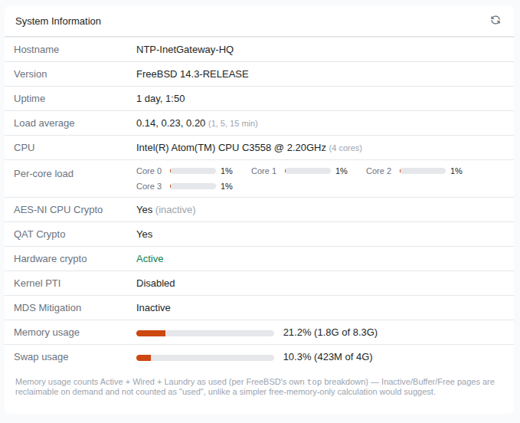Select the System Information panel title

58,21
